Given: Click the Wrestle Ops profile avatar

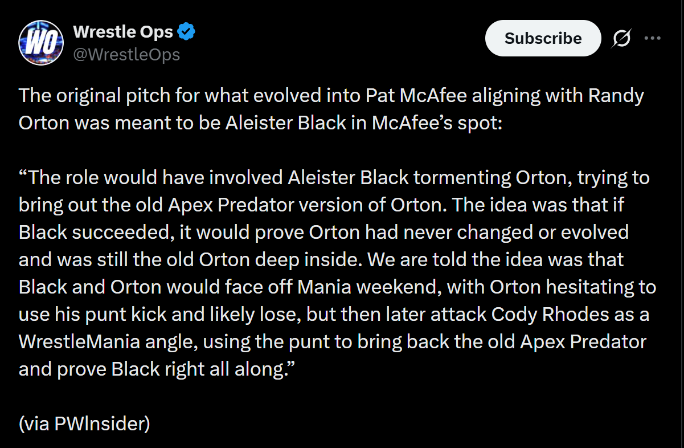Looking at the screenshot, I should [x=40, y=42].
